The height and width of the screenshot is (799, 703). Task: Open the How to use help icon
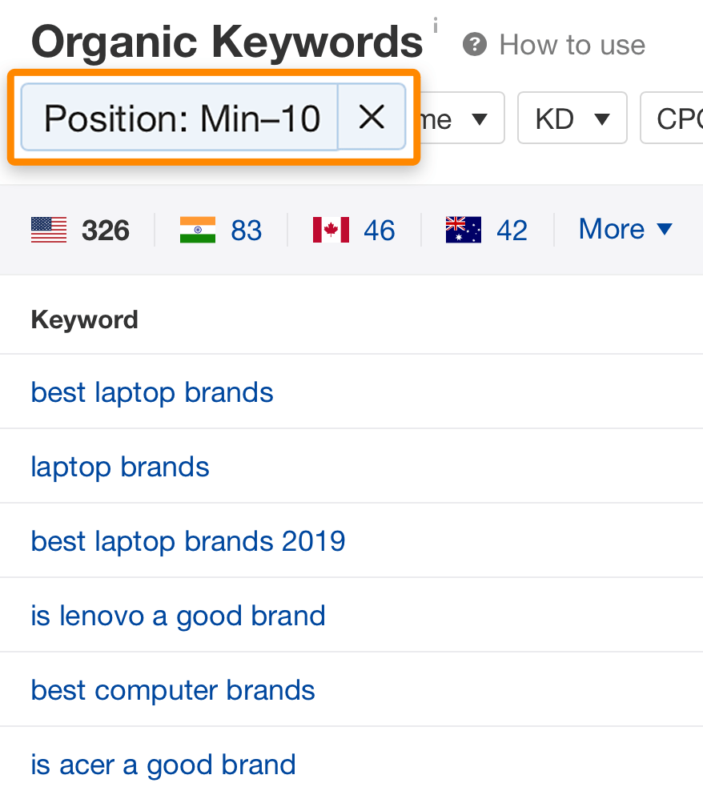coord(572,45)
